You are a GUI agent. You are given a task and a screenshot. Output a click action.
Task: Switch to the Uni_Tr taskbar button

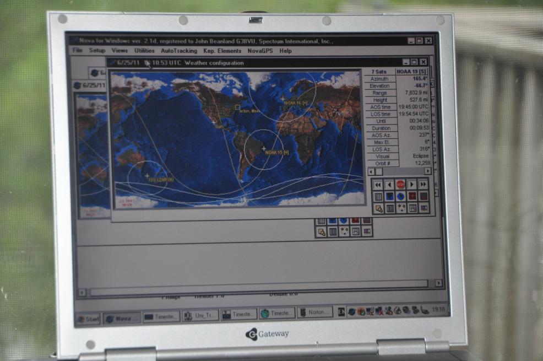[x=200, y=316]
